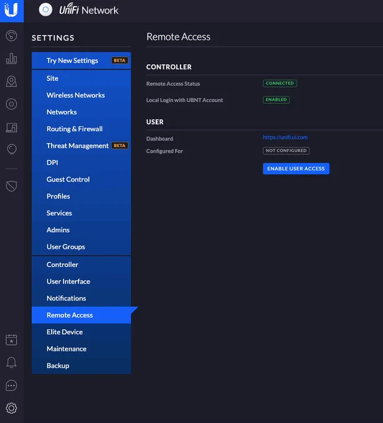Open the https://unifi.ui.com dashboard link
Screen dimensions: 383x423
(x=285, y=137)
